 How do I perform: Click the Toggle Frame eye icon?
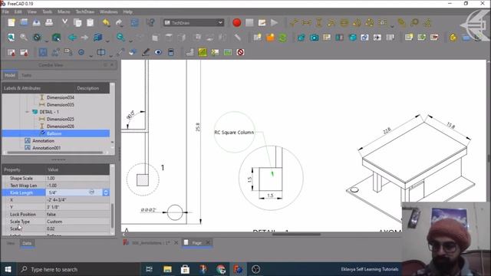click(x=158, y=52)
